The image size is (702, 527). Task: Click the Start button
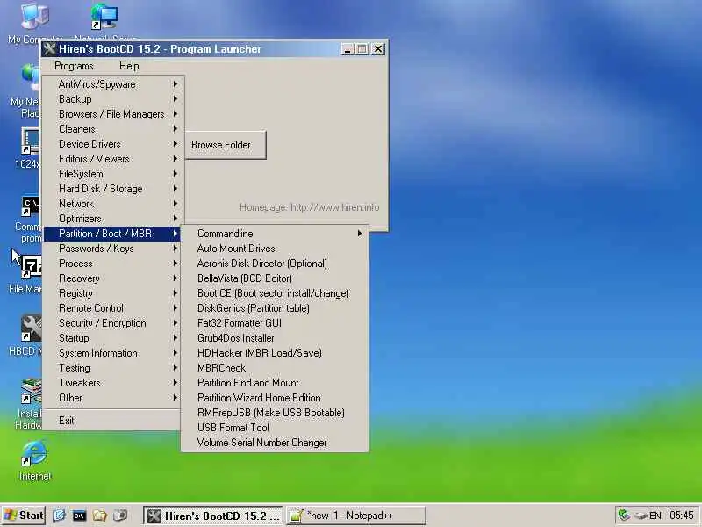[x=24, y=516]
